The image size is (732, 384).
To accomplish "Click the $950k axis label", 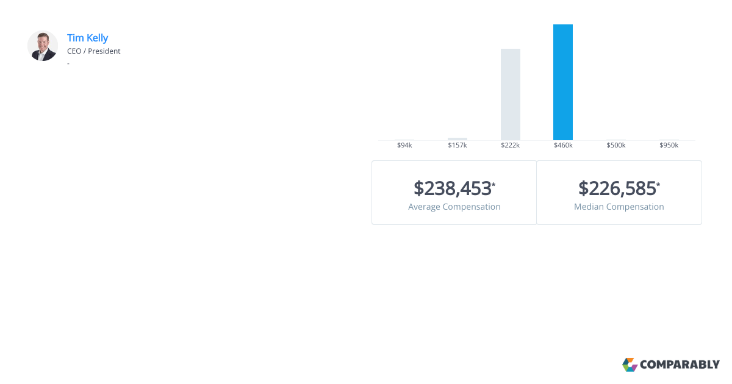I will (x=669, y=145).
